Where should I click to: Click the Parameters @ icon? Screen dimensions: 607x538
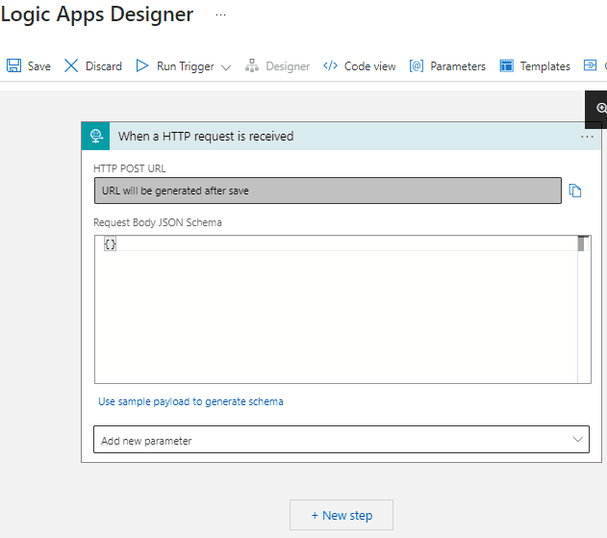(x=417, y=65)
